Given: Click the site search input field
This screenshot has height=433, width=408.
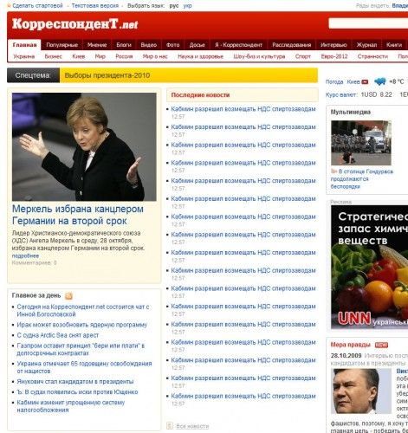Looking at the screenshot, I should pos(368,23).
